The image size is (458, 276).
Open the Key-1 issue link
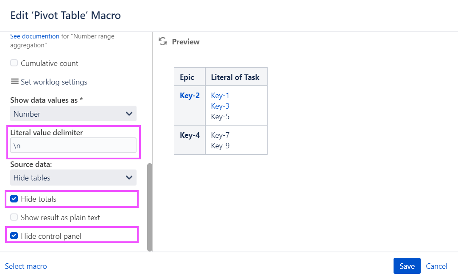tap(220, 95)
